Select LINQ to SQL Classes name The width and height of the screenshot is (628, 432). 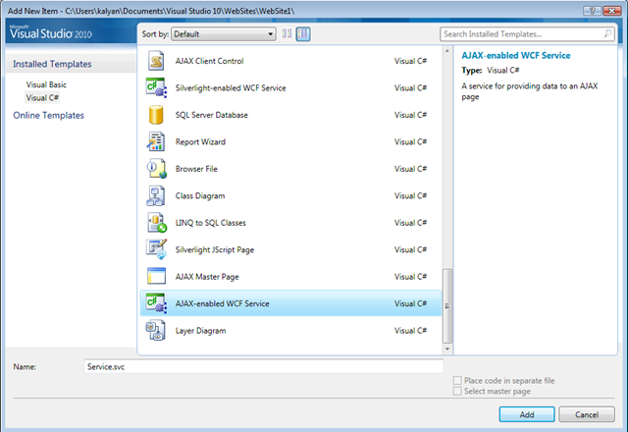(211, 223)
